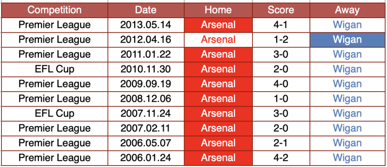This screenshot has width=387, height=167.
Task: Click the Away column header
Action: (x=347, y=10)
